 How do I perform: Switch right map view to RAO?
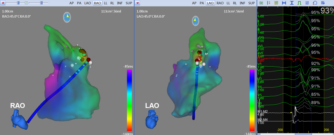(x=220, y=3)
